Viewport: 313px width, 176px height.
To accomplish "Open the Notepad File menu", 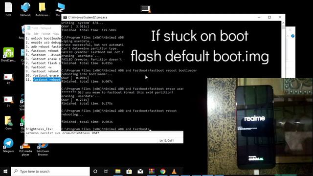I will pyautogui.click(x=28, y=34).
